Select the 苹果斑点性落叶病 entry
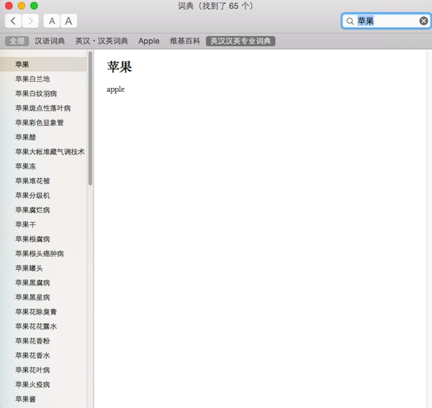 [x=43, y=108]
